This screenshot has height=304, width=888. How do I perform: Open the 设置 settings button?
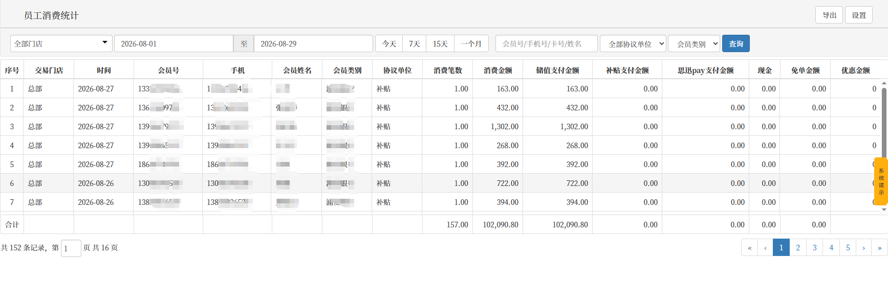[858, 15]
